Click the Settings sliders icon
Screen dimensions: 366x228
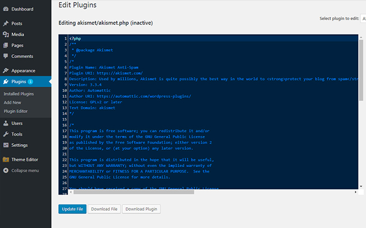[6, 145]
